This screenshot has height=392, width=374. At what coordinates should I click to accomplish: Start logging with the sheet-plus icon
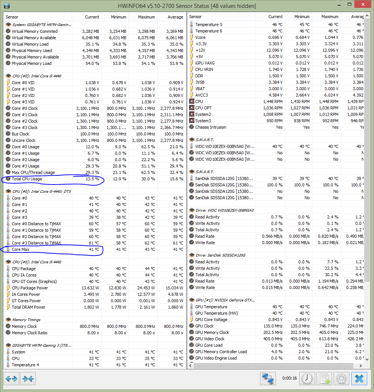(x=324, y=378)
